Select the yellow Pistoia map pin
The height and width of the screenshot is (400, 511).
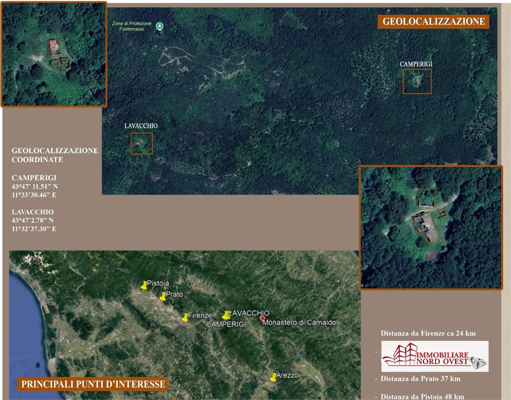tap(144, 285)
